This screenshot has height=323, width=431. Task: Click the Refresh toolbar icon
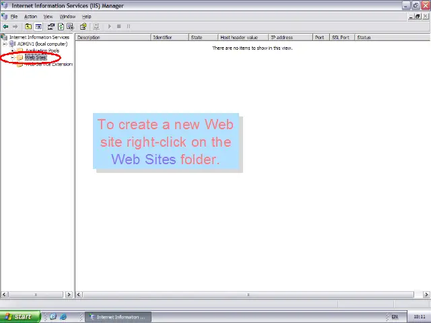[x=61, y=27]
